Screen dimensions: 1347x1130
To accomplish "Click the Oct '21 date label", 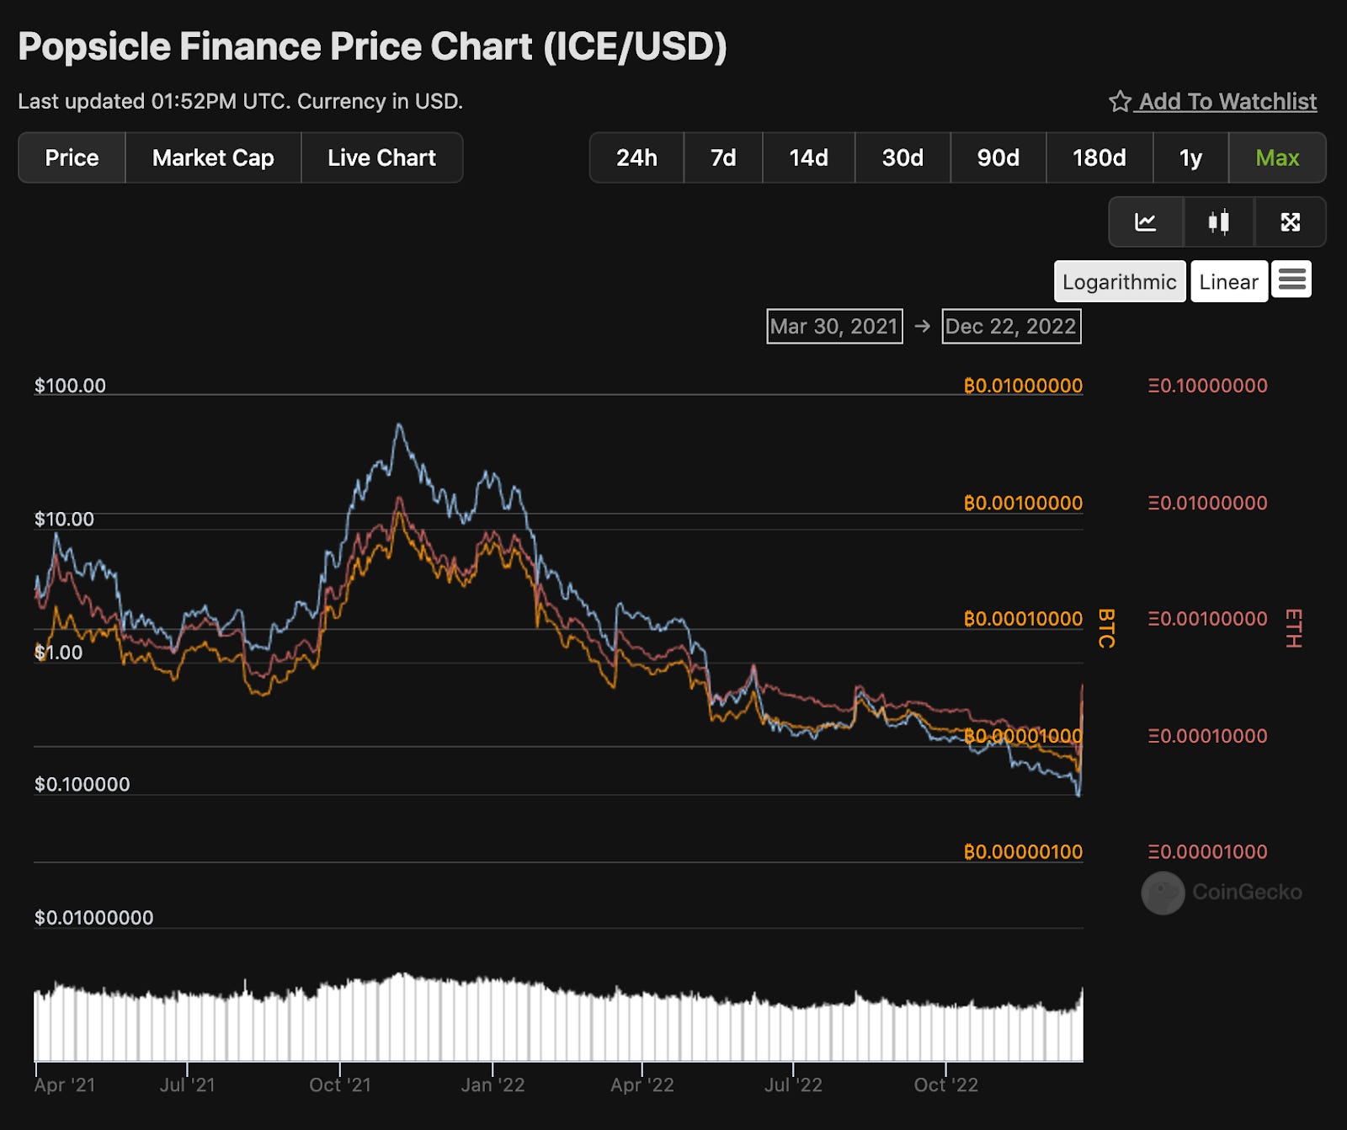I will point(340,1085).
